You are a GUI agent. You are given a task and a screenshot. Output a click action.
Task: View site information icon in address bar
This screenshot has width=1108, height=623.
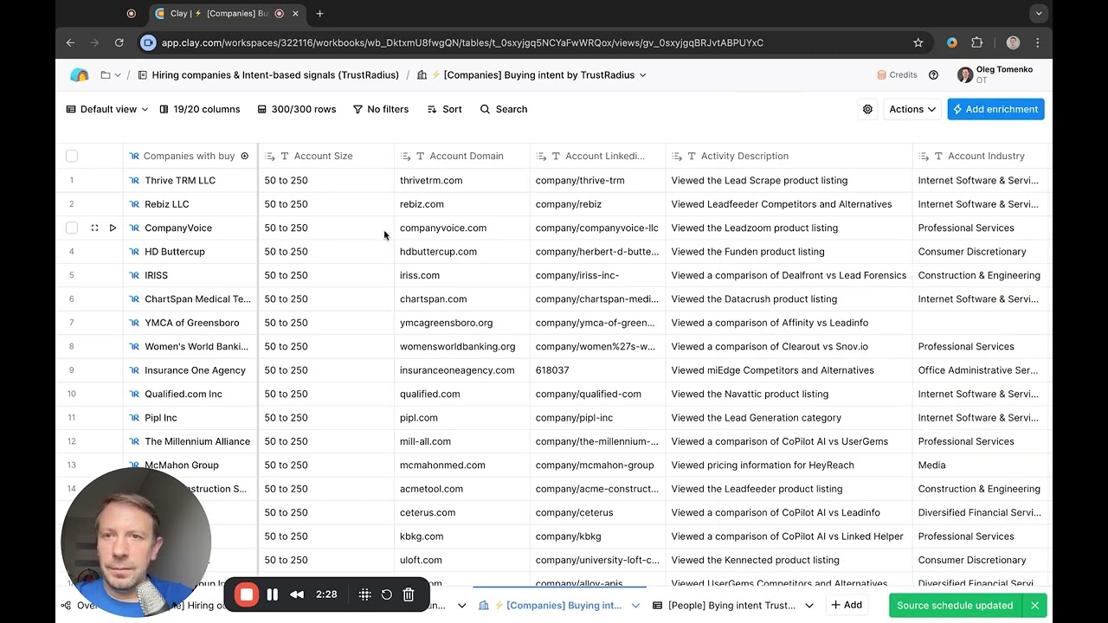(148, 42)
